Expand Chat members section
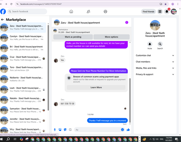The width and height of the screenshot is (181, 142). click(x=155, y=62)
